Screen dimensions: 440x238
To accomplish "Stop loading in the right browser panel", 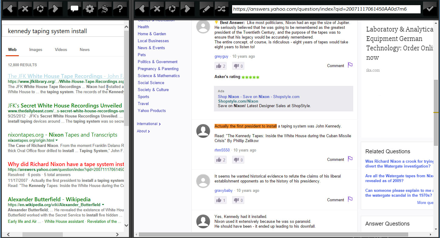I will point(157,9).
